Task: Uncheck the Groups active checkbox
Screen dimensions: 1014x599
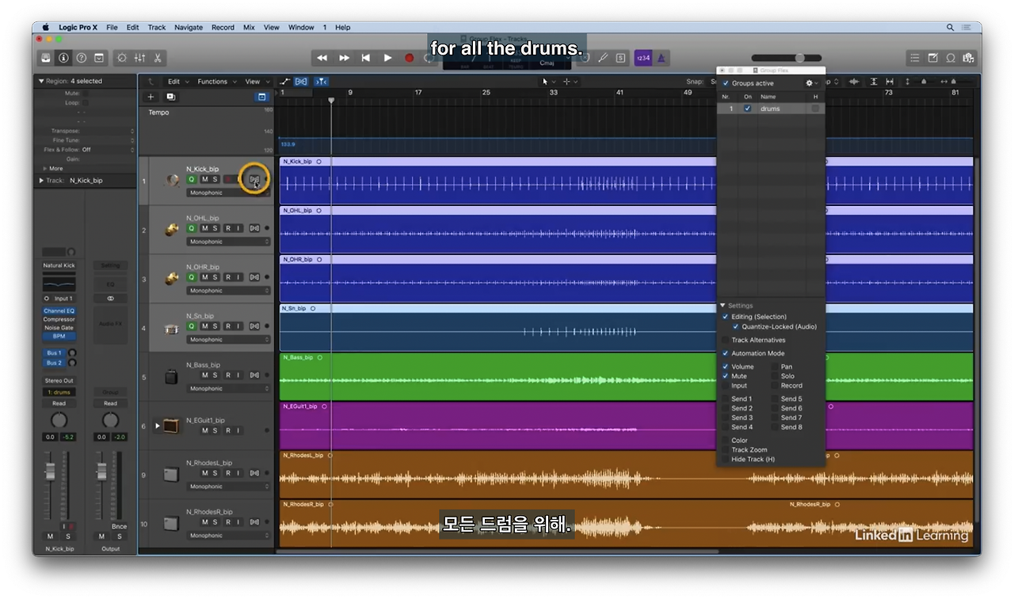Action: coord(726,83)
